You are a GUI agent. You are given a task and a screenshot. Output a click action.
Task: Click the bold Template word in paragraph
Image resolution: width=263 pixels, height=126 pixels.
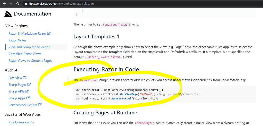point(116,52)
